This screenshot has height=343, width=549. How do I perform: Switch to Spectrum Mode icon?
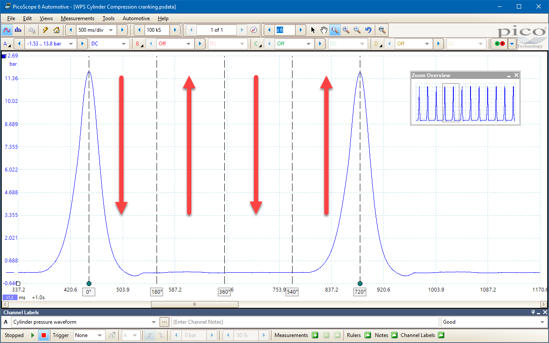pyautogui.click(x=18, y=30)
